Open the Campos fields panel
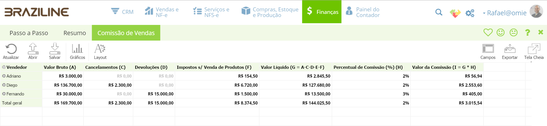Viewport: 547px width, 126px height. [x=488, y=49]
